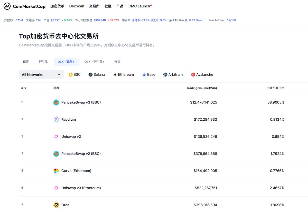Click the Orca logo icon
This screenshot has width=308, height=212.
click(56, 205)
